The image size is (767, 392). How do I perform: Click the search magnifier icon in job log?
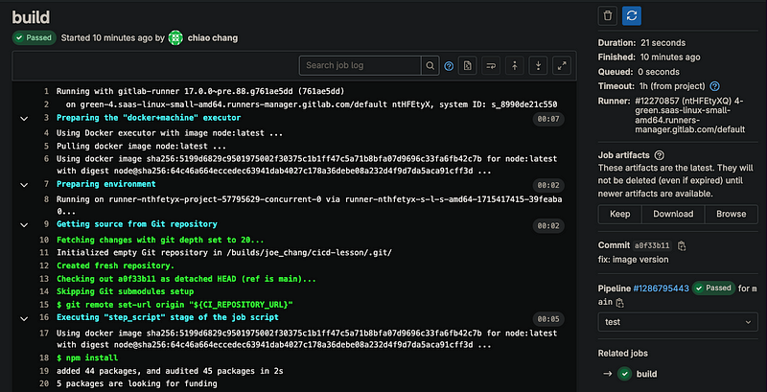pos(430,66)
